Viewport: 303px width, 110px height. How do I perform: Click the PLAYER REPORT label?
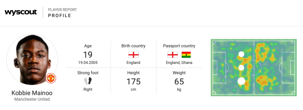[62, 10]
